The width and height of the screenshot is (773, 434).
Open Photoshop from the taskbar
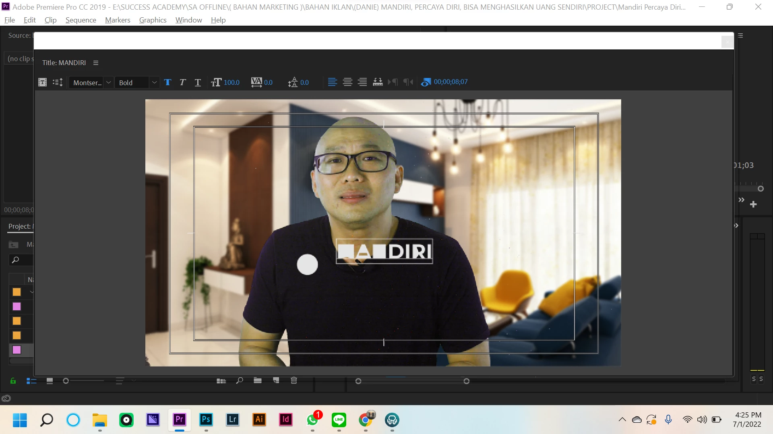pyautogui.click(x=206, y=420)
